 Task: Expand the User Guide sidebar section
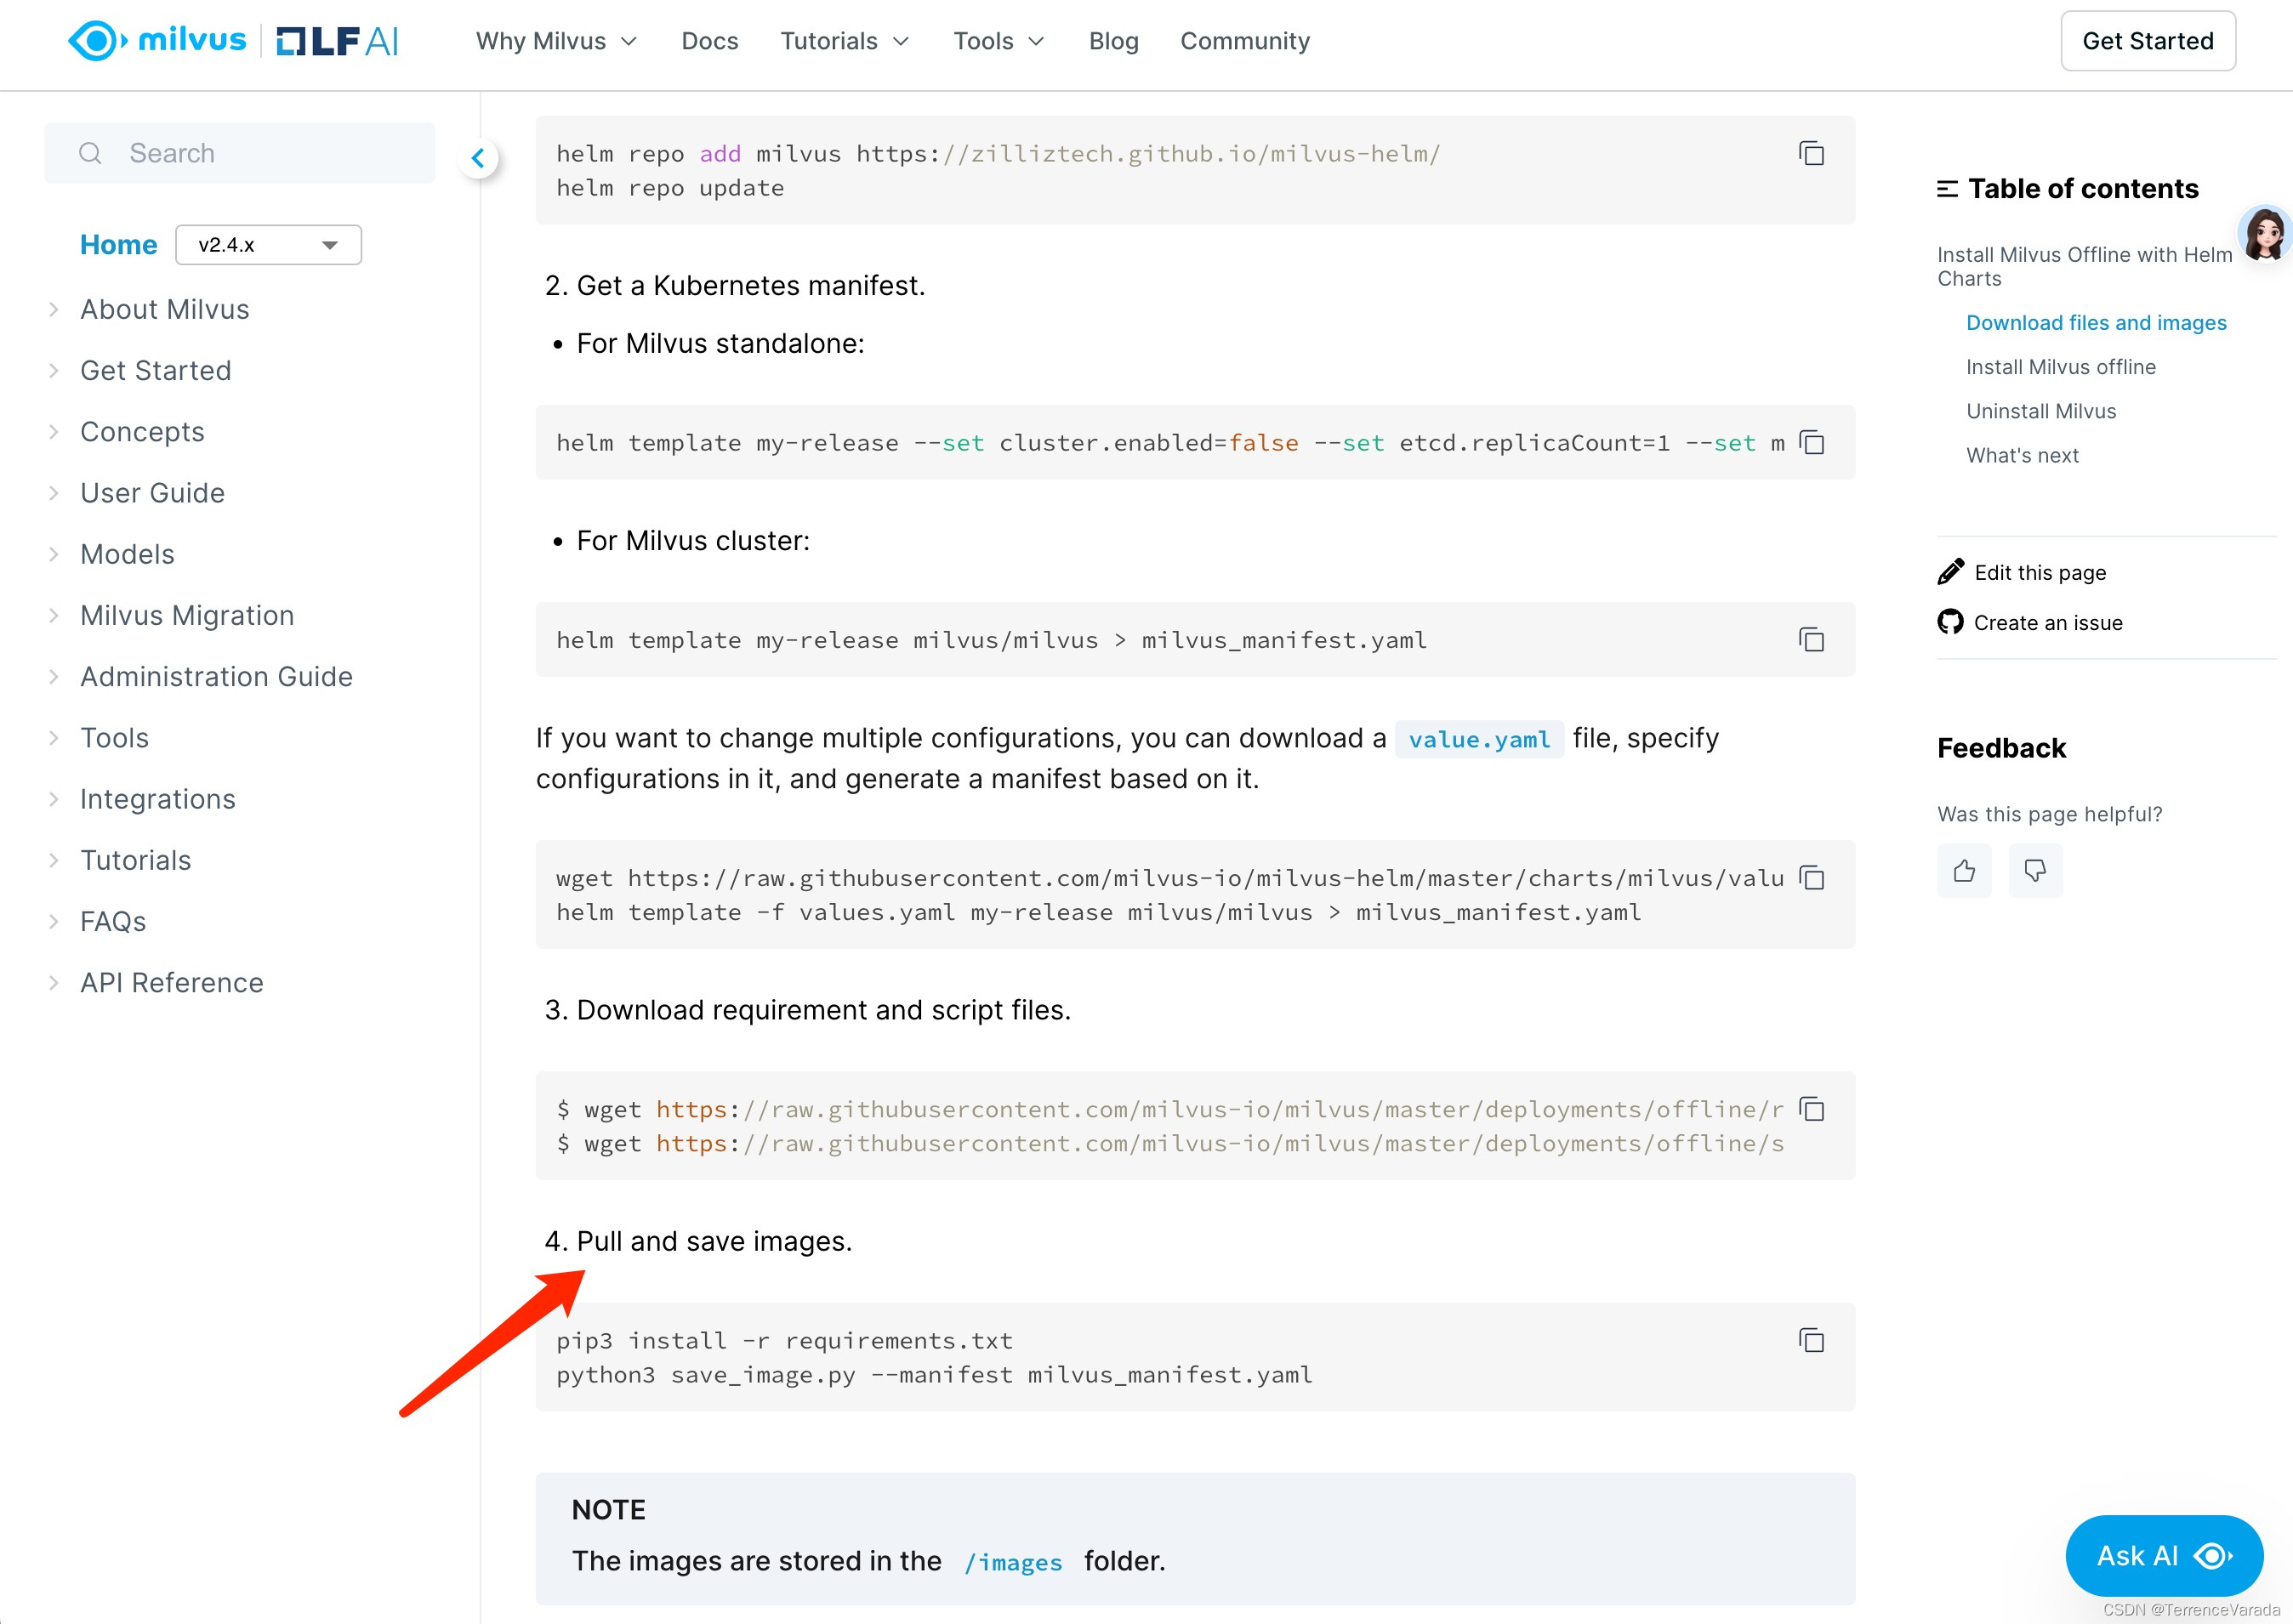pos(152,493)
